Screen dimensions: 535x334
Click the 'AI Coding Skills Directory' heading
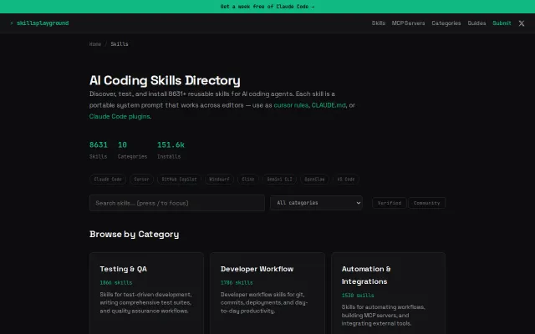coord(165,80)
